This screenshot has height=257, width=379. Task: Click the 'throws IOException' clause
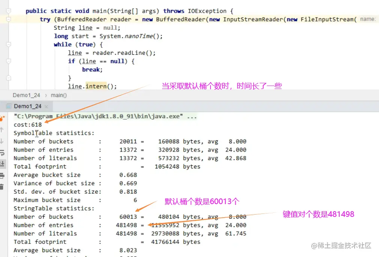click(195, 11)
